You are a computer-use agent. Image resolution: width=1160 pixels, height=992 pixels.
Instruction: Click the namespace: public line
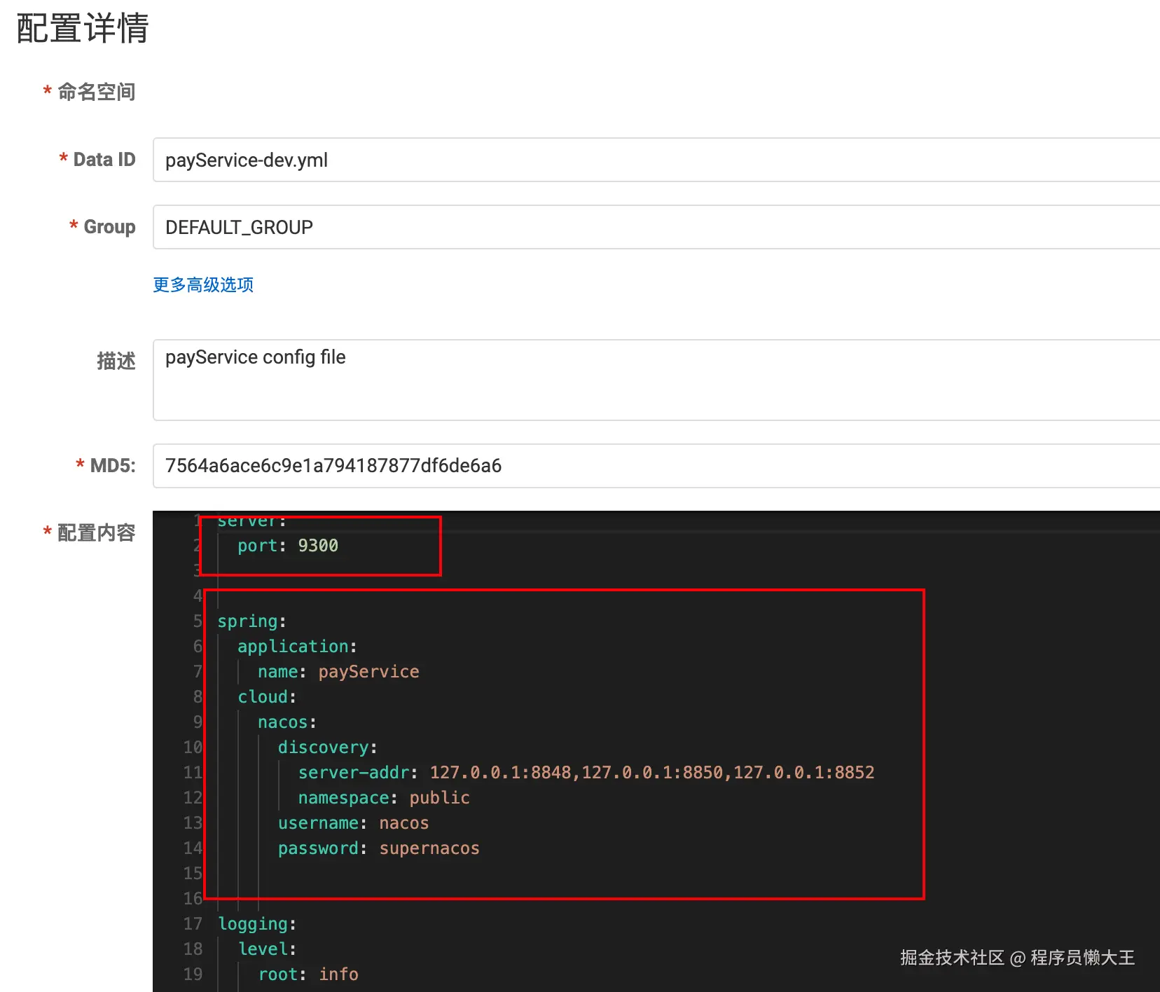coord(384,798)
